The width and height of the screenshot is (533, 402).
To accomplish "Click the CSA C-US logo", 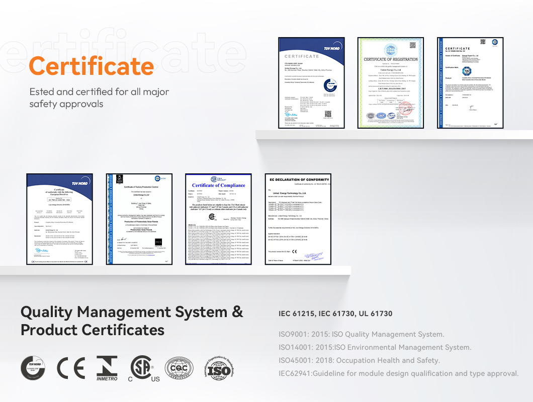I will point(144,368).
